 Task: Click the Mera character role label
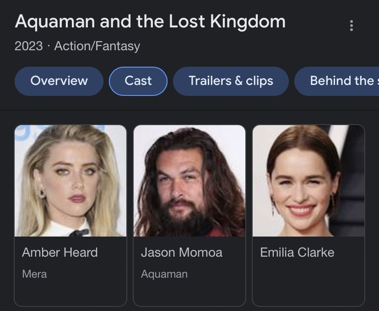click(x=34, y=274)
